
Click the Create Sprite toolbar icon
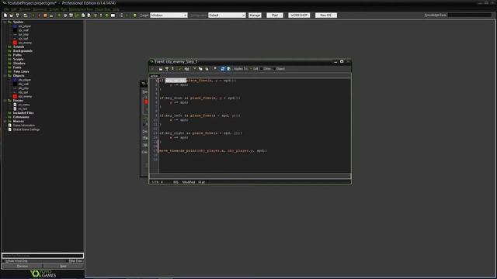coord(59,15)
